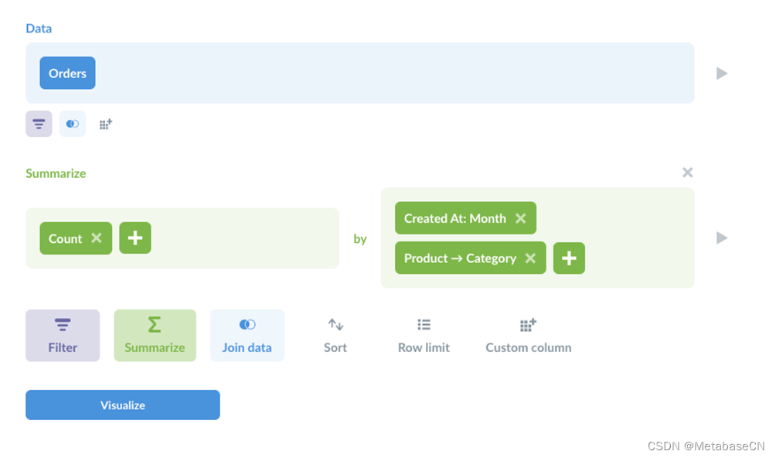Remove Created At: Month grouping
776x458 pixels.
coord(521,218)
